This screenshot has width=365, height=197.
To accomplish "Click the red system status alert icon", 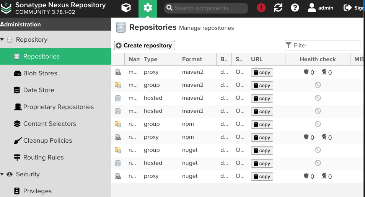I will click(261, 8).
